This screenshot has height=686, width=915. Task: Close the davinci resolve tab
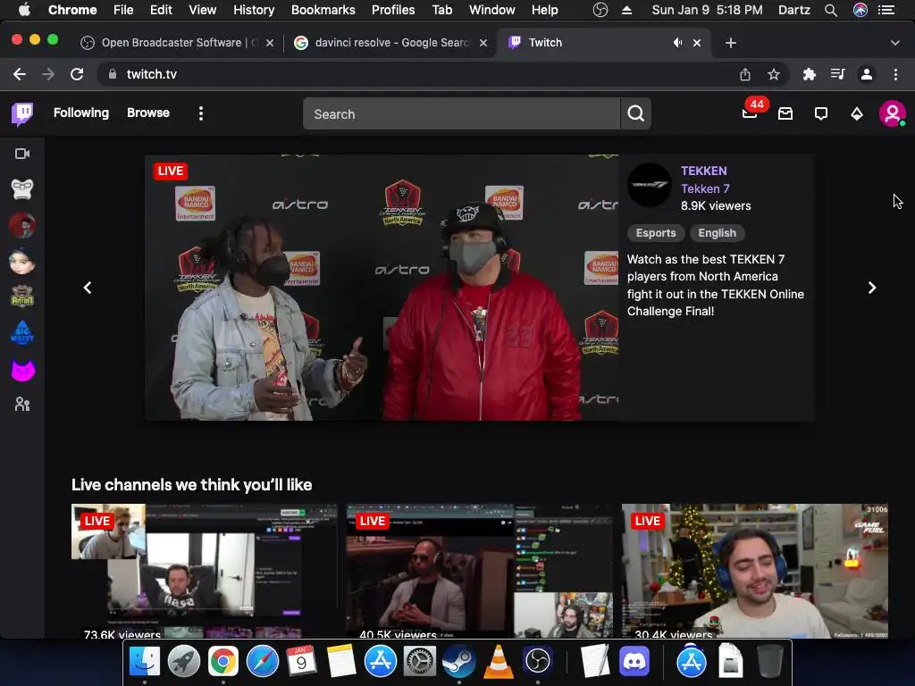(483, 43)
